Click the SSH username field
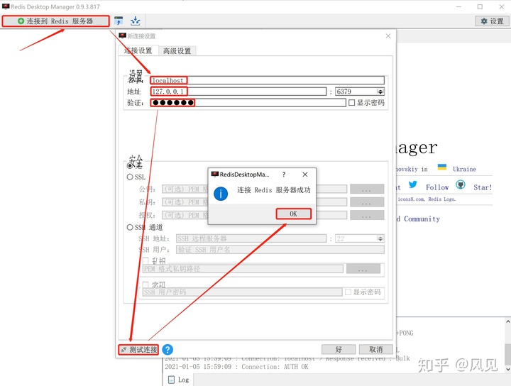The width and height of the screenshot is (511, 386). (x=280, y=250)
